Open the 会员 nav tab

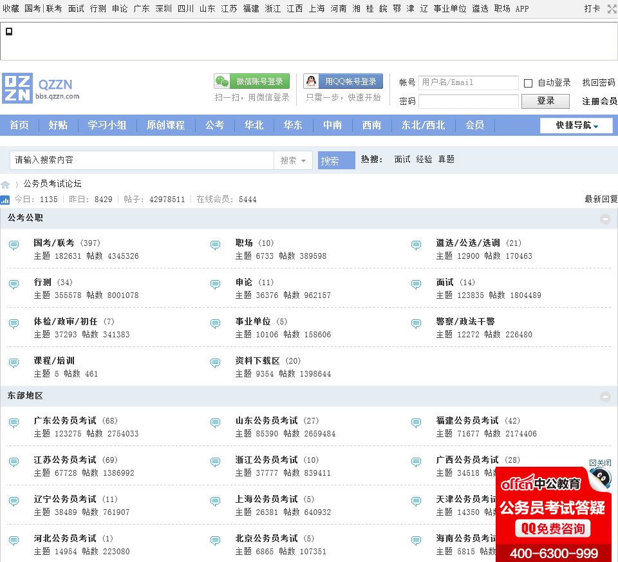click(x=474, y=126)
